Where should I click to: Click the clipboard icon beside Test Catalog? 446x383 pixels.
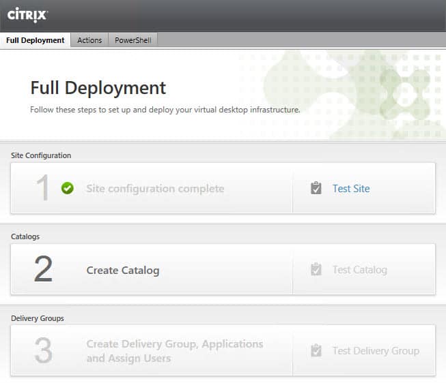[x=316, y=269]
